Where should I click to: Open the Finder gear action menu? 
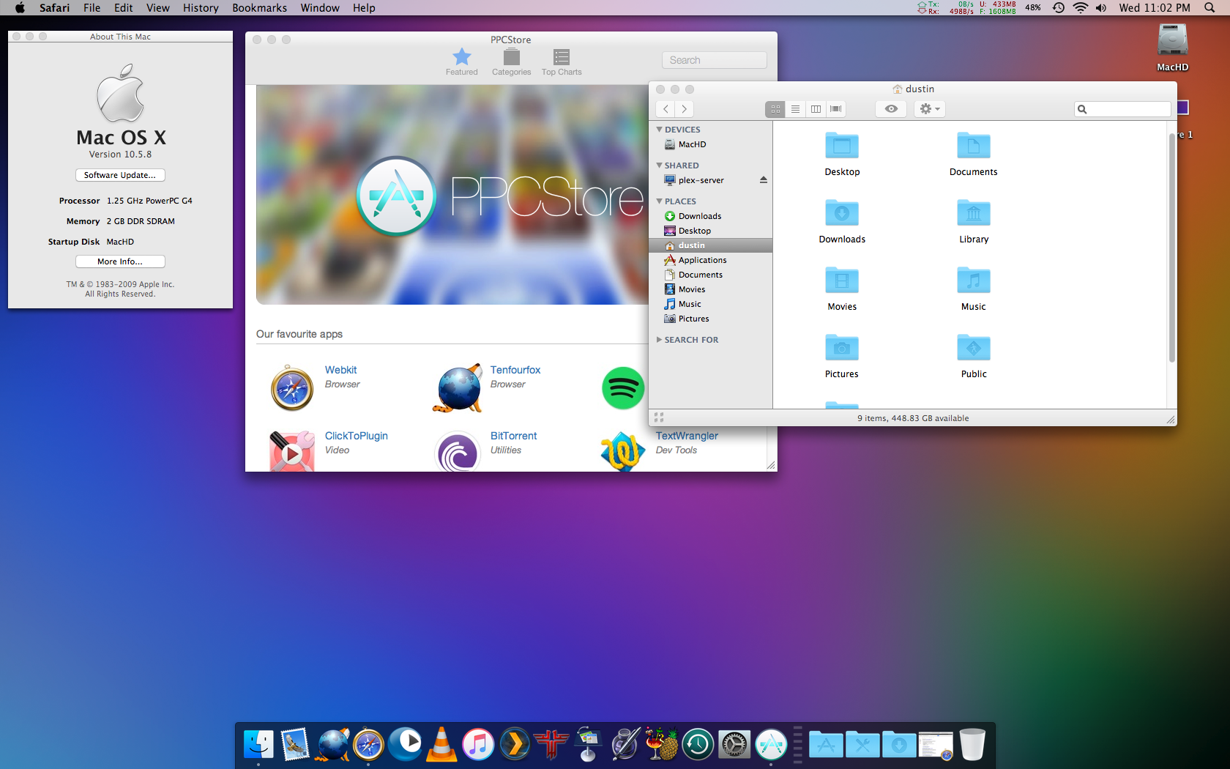930,109
